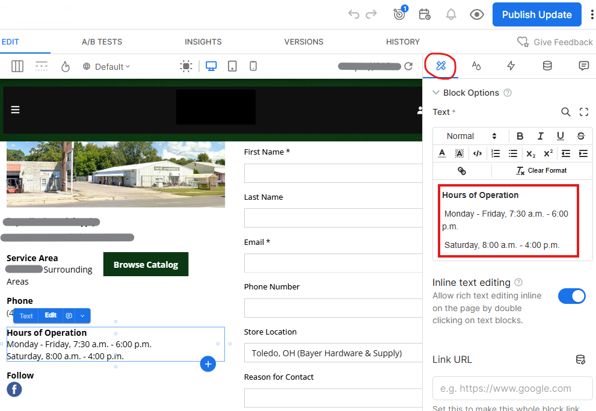The image size is (596, 411).
Task: Switch to the INSIGHTS tab
Action: pos(203,42)
